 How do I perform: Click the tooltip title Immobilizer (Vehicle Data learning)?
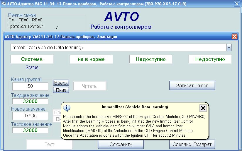point(135,107)
